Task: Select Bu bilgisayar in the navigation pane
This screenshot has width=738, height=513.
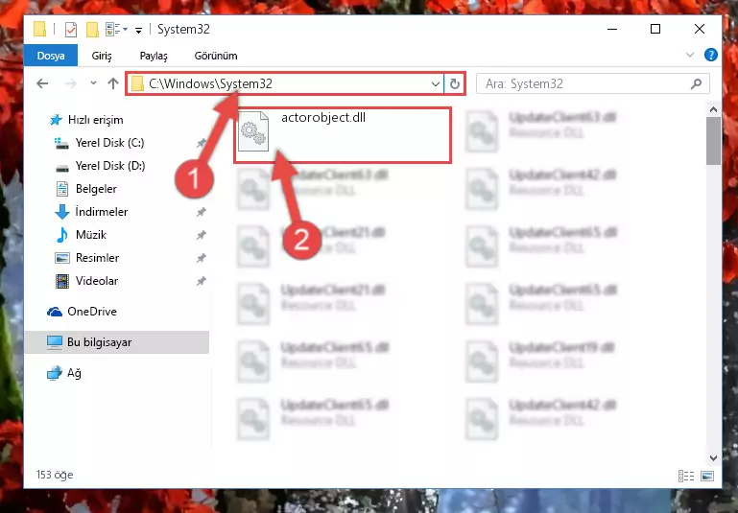Action: tap(117, 342)
